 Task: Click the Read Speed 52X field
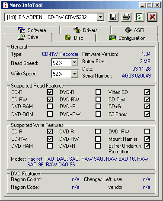65,62
